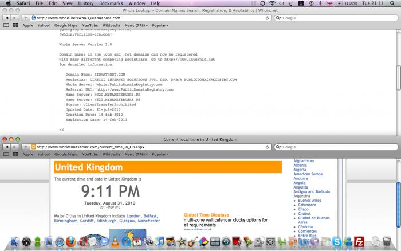Image resolution: width=401 pixels, height=251 pixels.
Task: Open iCal calendar icon in Dock
Action: pos(137,241)
